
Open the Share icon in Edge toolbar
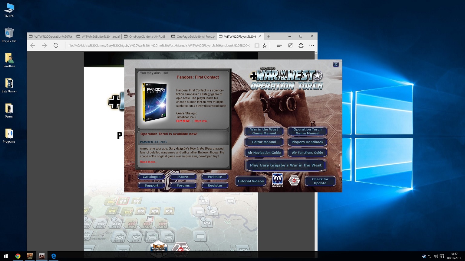301,46
